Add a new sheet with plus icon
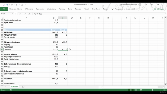 (x=23, y=87)
